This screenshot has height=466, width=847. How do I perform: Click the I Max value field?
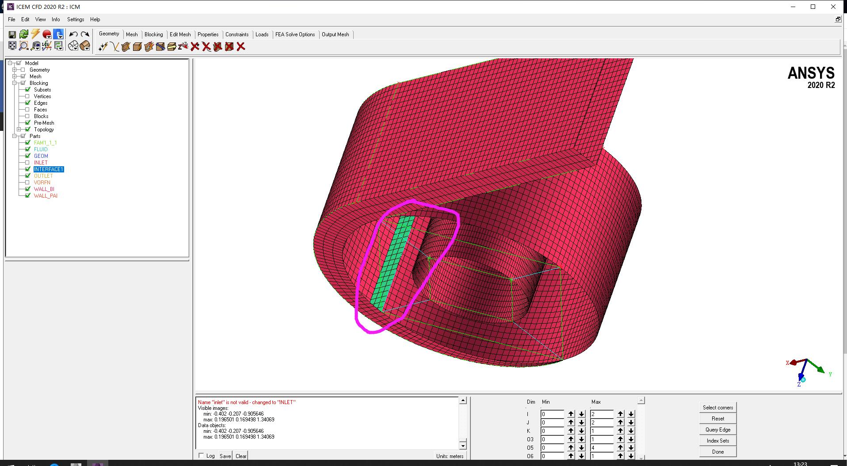[601, 414]
